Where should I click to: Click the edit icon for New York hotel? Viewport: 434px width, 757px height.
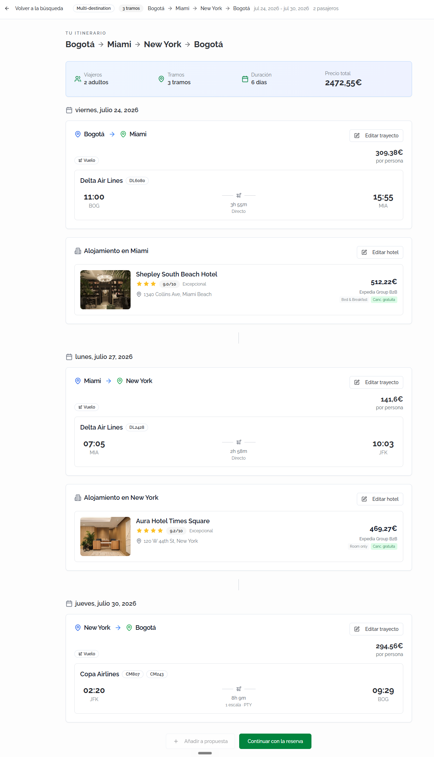(364, 499)
